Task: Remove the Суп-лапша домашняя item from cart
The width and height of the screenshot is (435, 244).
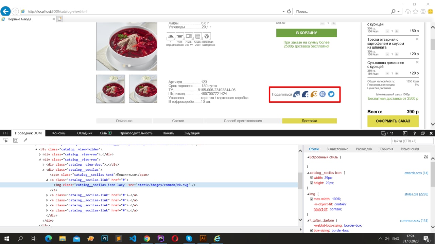Action: point(417,63)
